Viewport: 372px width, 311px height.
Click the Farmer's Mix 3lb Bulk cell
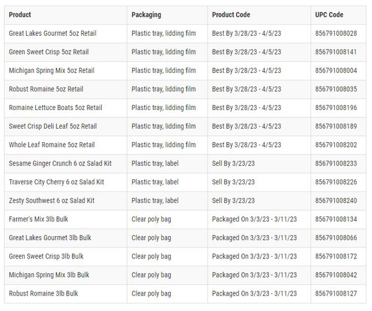coord(40,219)
